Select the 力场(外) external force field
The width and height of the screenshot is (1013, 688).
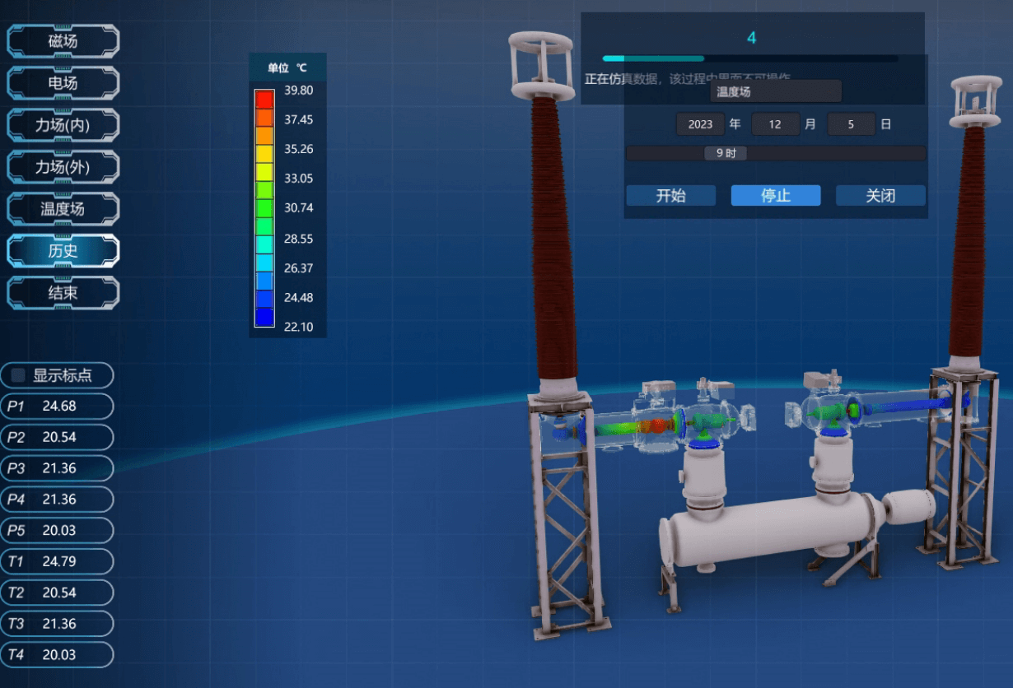coord(63,167)
